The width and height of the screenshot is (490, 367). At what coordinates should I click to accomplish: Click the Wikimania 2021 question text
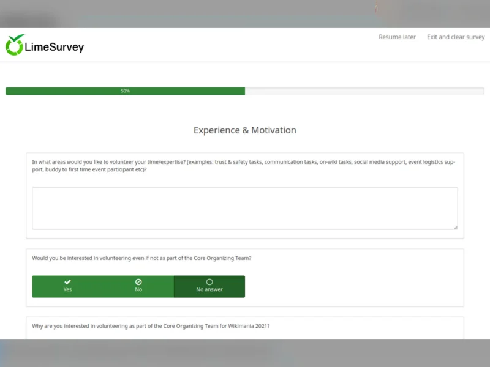pos(151,326)
